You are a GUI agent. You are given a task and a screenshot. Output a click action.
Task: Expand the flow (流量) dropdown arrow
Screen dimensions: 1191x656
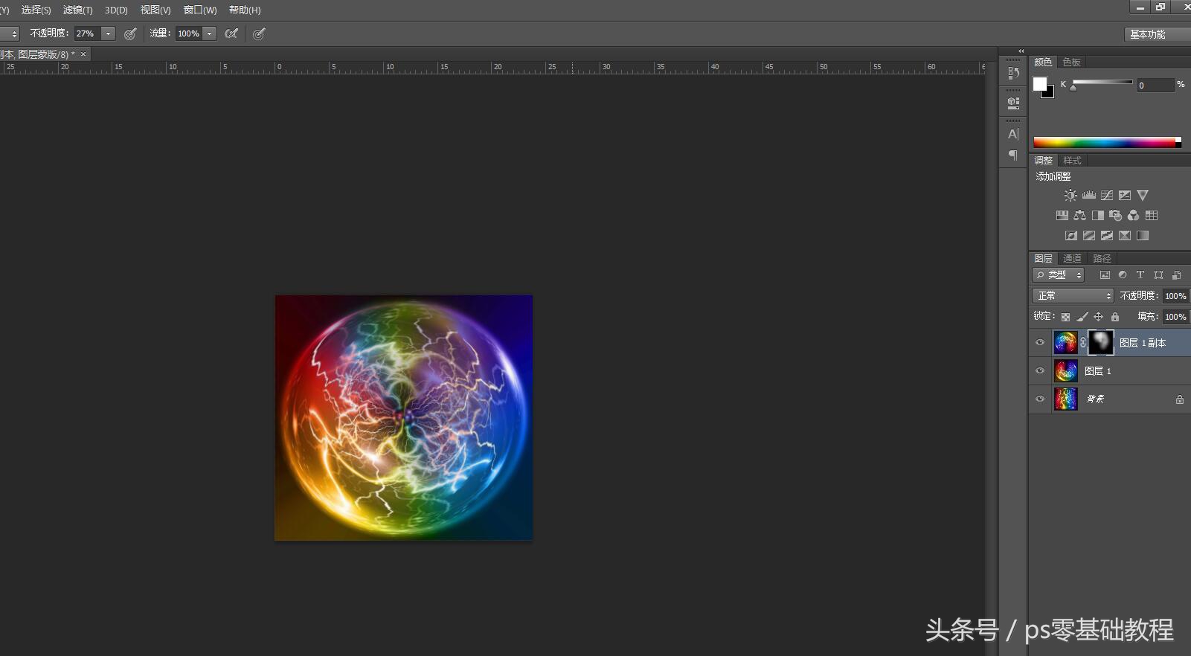pos(210,33)
